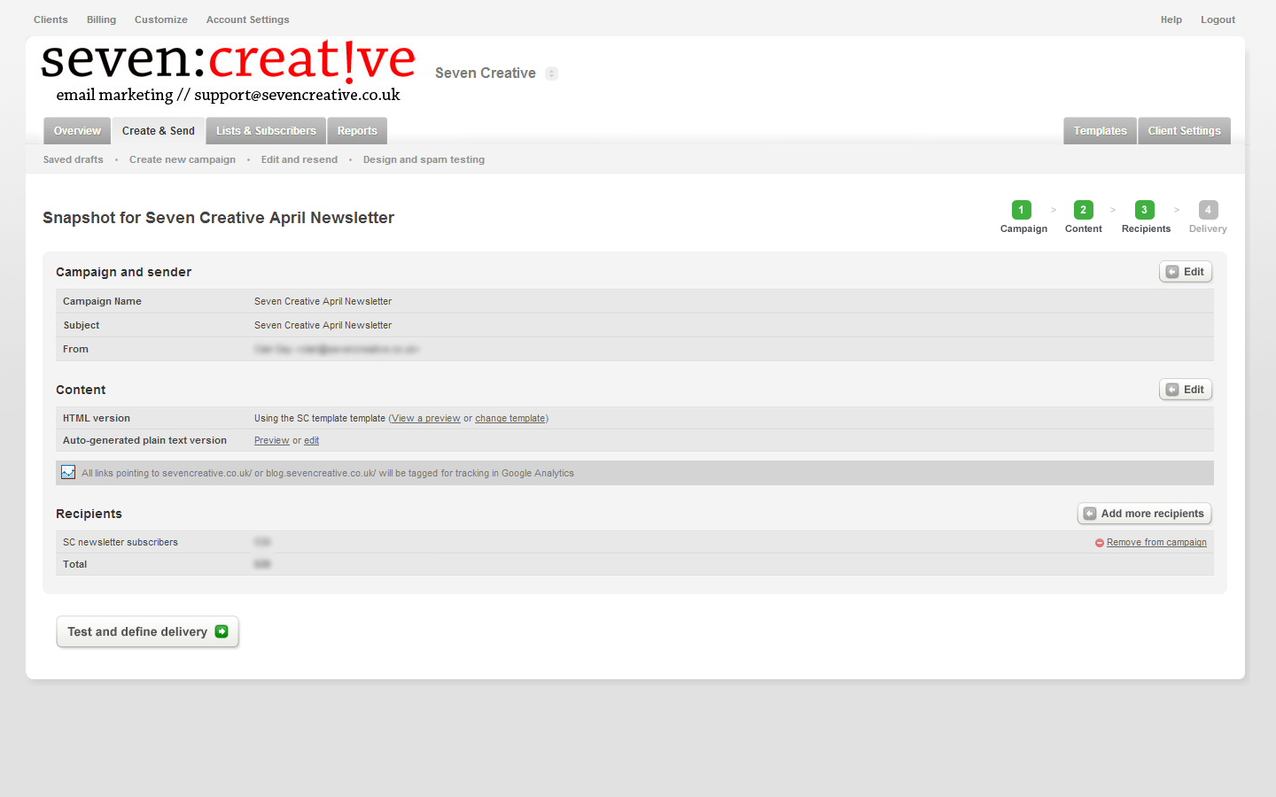Go to the Reports tab
Image resolution: width=1276 pixels, height=797 pixels.
click(x=357, y=131)
